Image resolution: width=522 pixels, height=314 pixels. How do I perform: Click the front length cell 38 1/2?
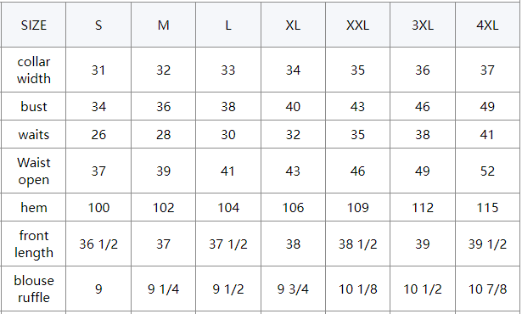point(357,244)
